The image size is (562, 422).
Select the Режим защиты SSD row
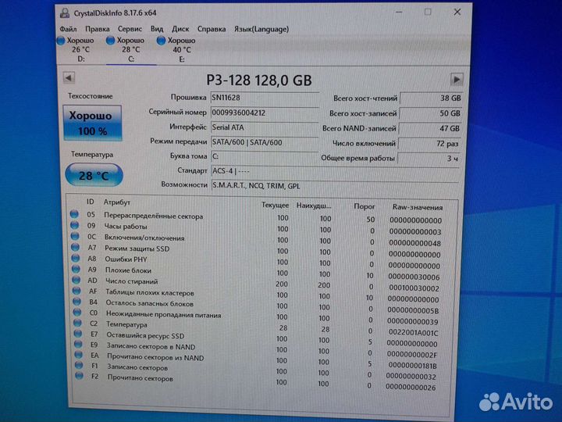tap(256, 250)
